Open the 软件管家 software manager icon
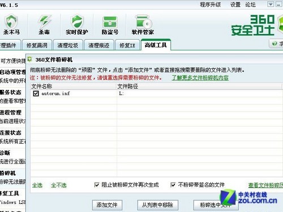This screenshot has height=212, width=283. pyautogui.click(x=143, y=25)
